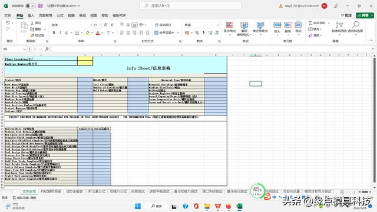The width and height of the screenshot is (377, 212).
Task: Click the Paste clipboard icon
Action: point(24,25)
